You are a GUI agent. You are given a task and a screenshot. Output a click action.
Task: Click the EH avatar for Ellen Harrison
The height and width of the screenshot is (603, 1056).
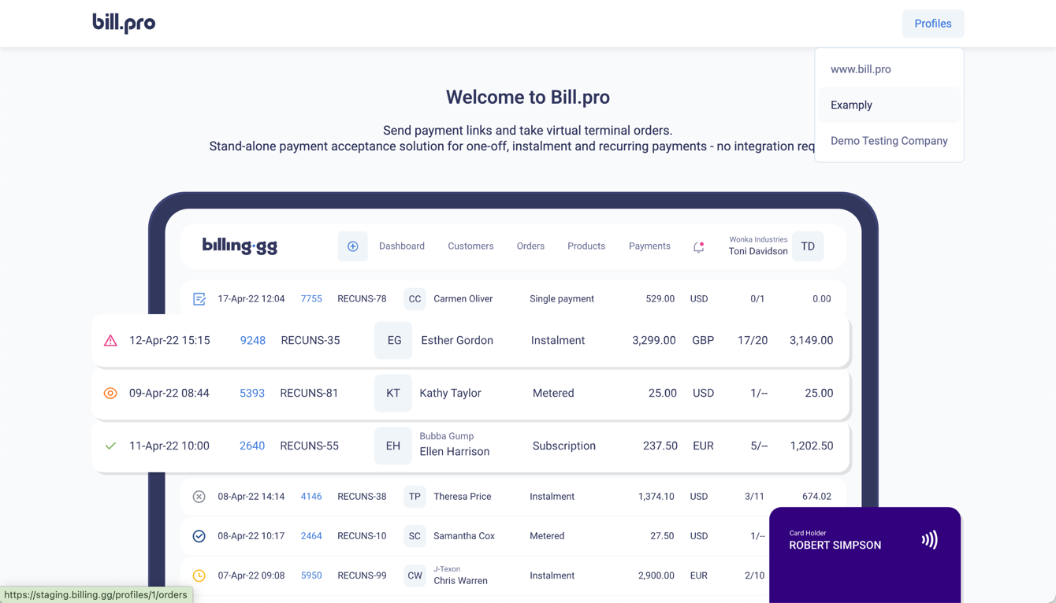(x=393, y=446)
